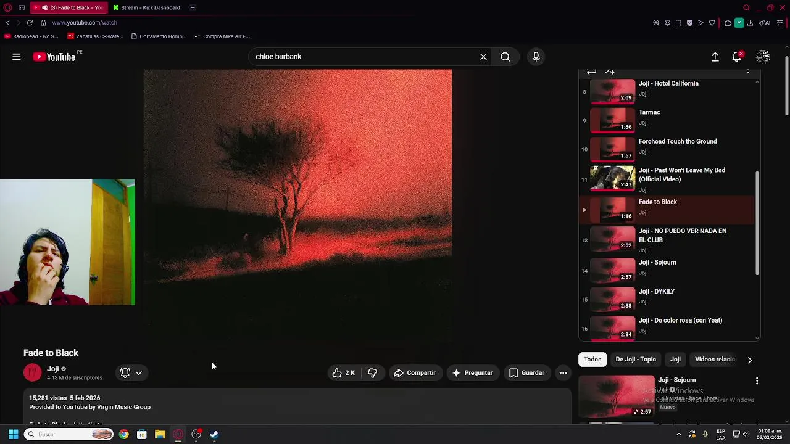
Task: Click the Opera menu logo
Action: (x=8, y=7)
